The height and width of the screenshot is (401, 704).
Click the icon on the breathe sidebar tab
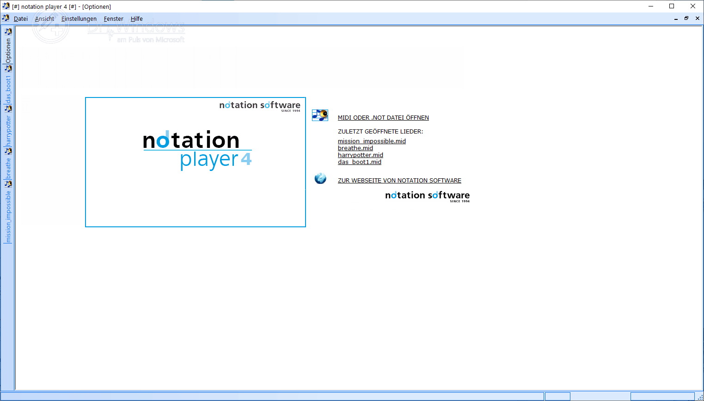(8, 151)
